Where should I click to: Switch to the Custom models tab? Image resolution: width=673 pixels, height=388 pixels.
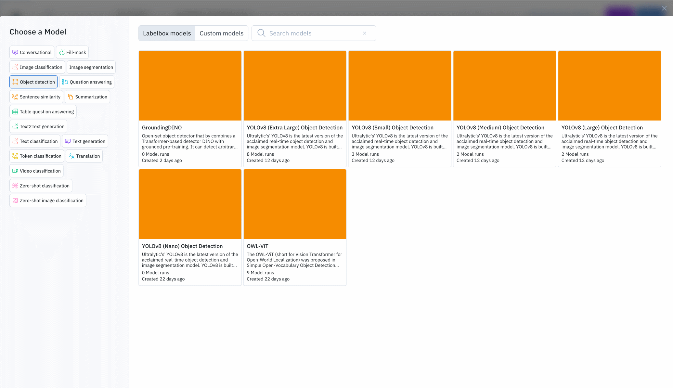221,33
